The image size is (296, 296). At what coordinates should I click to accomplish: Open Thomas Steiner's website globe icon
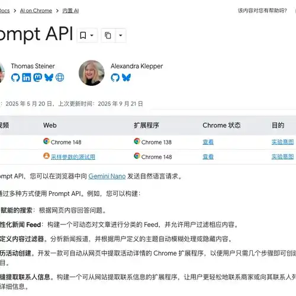[60, 78]
